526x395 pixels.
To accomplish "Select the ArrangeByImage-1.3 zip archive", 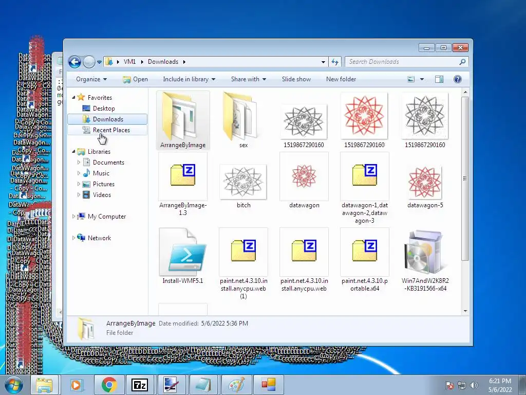I will (183, 184).
